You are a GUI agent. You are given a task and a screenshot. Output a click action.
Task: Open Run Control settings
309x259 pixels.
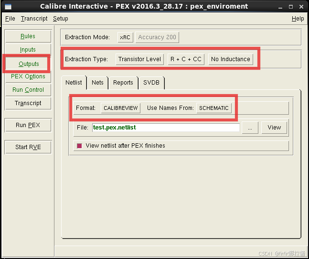point(28,90)
